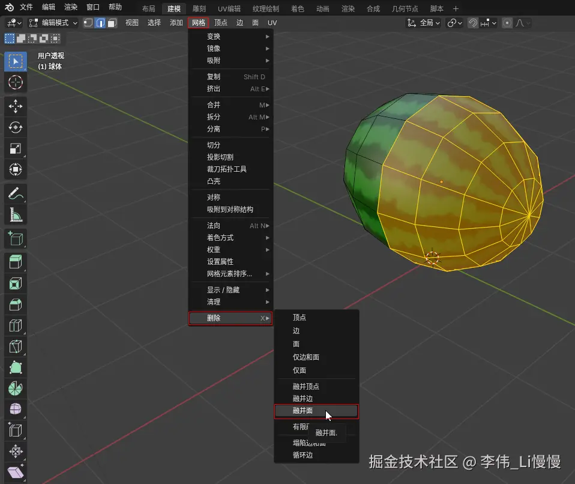Open the 编辑模式 mode dropdown
Image resolution: width=575 pixels, height=484 pixels.
click(x=53, y=23)
